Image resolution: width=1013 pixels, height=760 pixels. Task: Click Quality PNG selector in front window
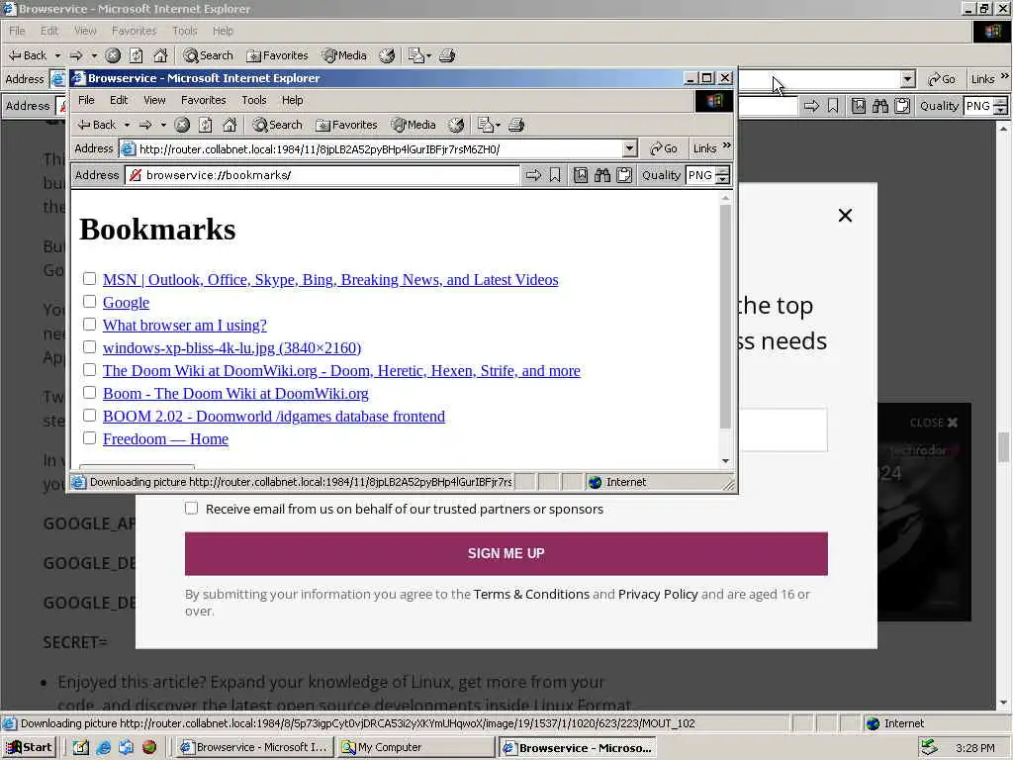pos(707,175)
